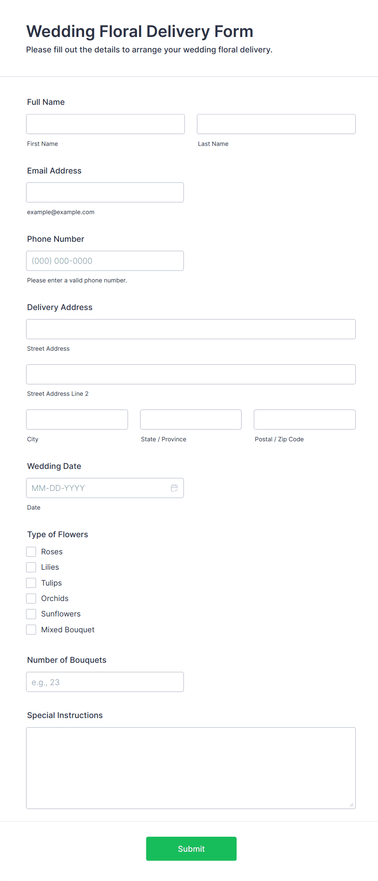Click into the Street Address field

191,329
